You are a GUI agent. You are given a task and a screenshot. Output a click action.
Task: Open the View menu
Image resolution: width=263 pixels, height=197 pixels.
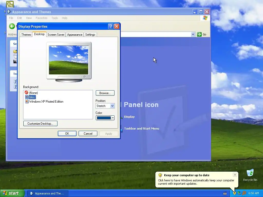29,18
